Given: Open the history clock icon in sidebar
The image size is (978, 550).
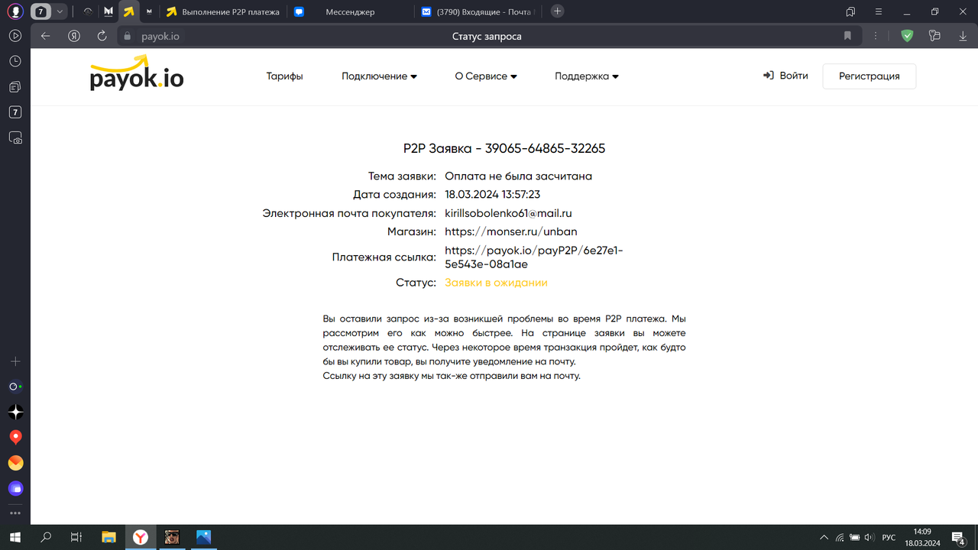Looking at the screenshot, I should click(x=15, y=61).
